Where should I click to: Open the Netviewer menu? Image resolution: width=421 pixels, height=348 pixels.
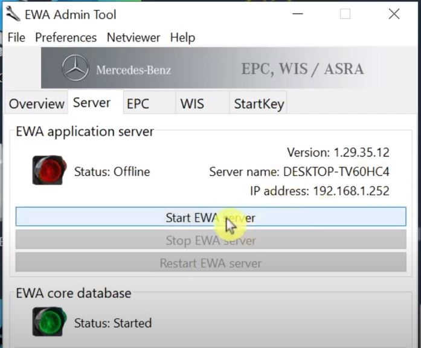pyautogui.click(x=133, y=37)
